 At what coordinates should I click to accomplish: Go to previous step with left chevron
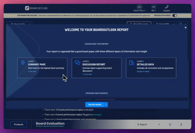click(170, 124)
